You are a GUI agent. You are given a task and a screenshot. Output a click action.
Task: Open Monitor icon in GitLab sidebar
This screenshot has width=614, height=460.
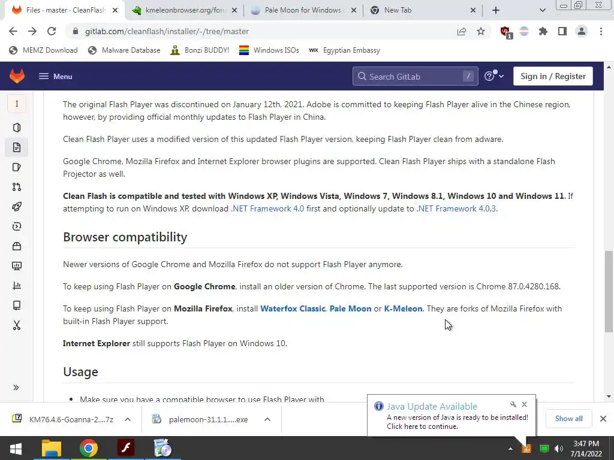[x=16, y=266]
